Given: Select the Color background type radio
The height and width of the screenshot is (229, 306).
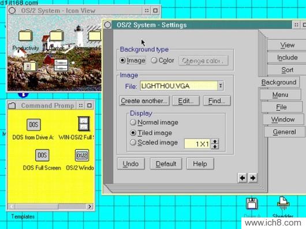Looking at the screenshot, I should coord(154,61).
